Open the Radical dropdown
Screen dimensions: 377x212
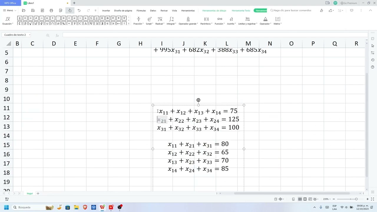[160, 21]
